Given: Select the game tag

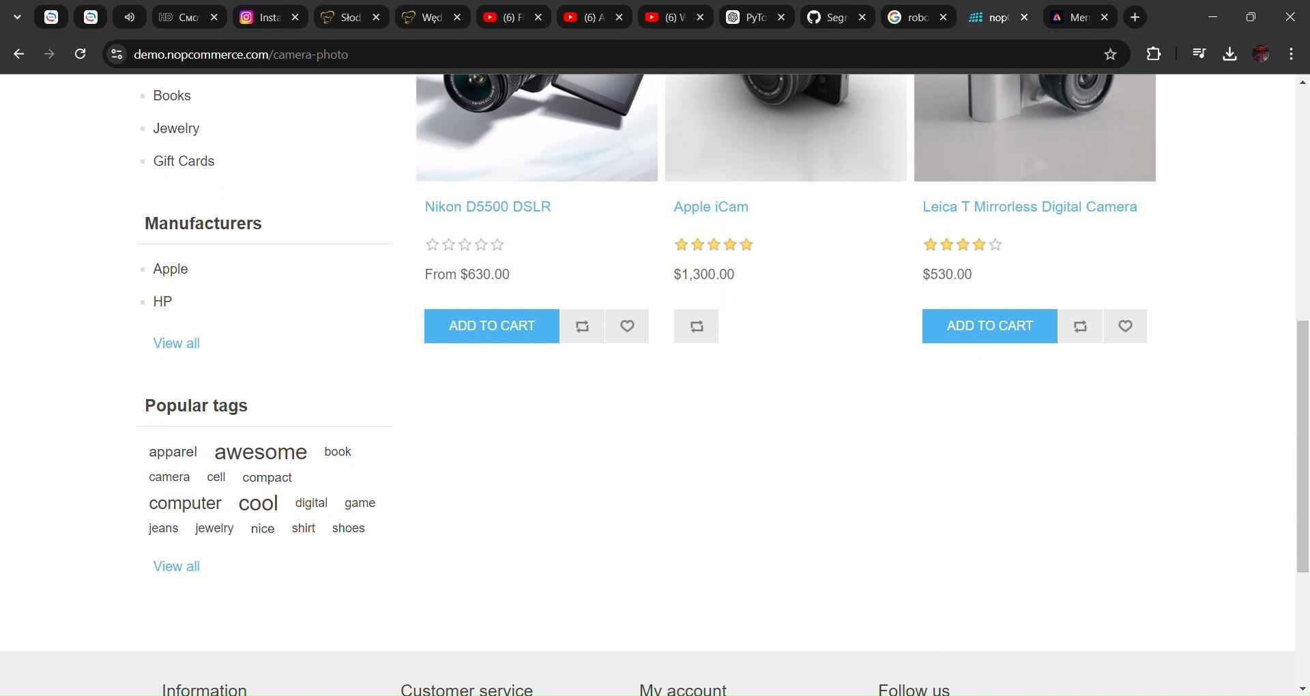Looking at the screenshot, I should point(360,503).
